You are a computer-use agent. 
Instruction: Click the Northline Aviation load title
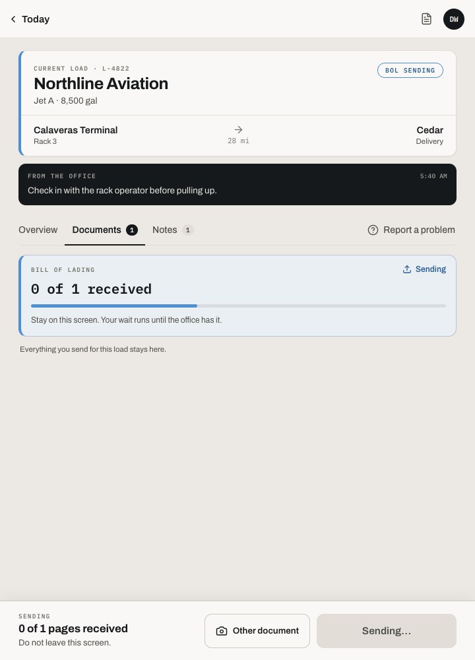coord(101,83)
